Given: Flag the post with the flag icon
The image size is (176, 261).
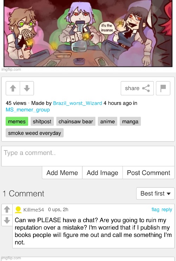Looking at the screenshot, I should coord(163,88).
